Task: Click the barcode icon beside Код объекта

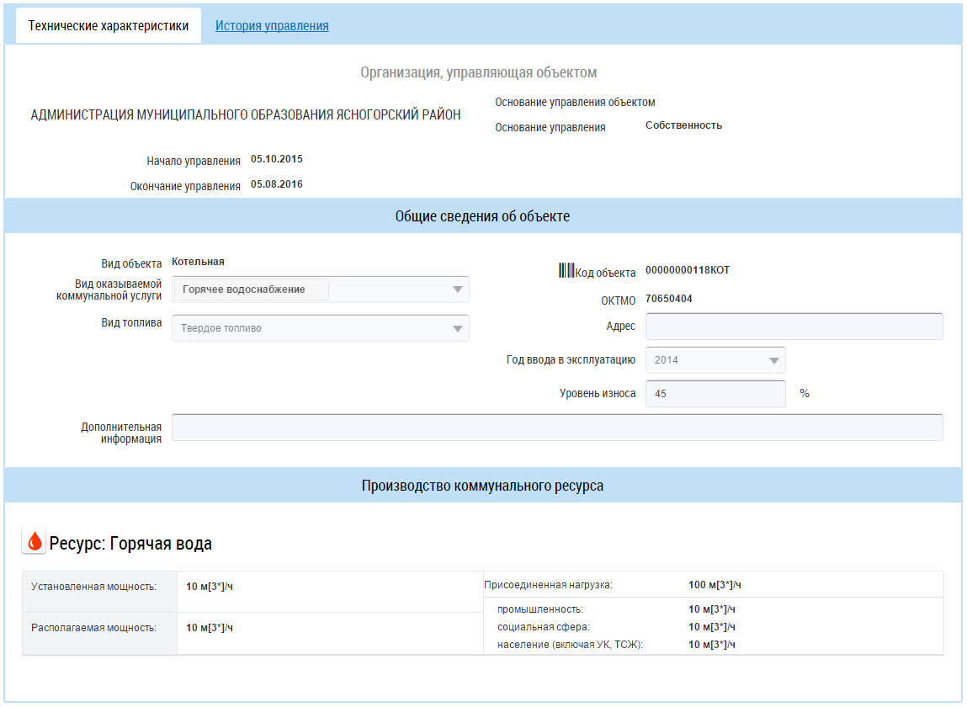Action: click(566, 271)
